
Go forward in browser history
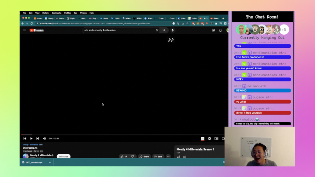pyautogui.click(x=27, y=24)
